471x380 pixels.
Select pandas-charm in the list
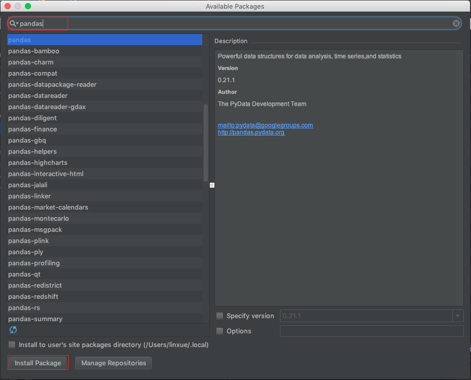pyautogui.click(x=105, y=62)
